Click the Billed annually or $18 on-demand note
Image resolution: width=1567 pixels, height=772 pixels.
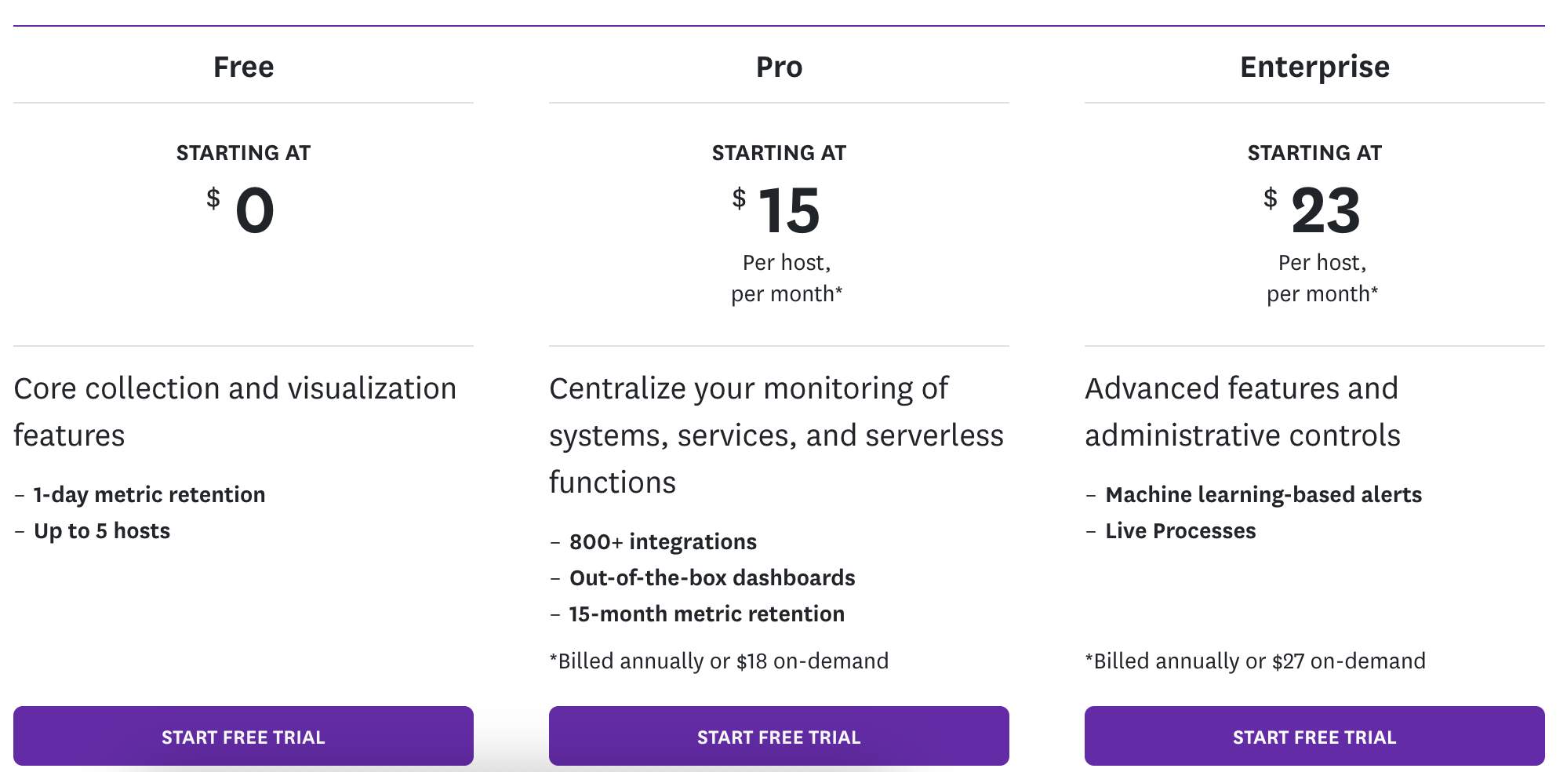tap(720, 661)
